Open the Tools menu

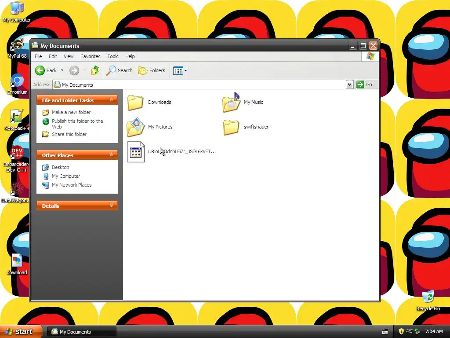pyautogui.click(x=113, y=56)
